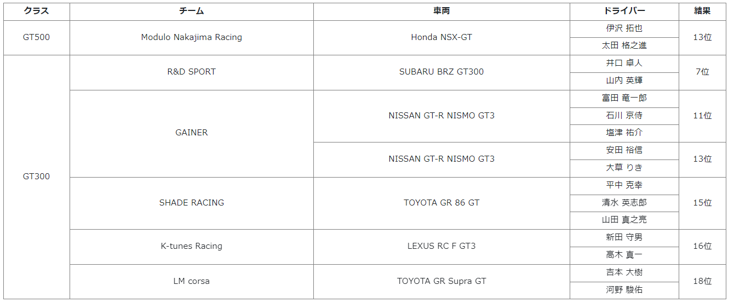
Task: Select the SHADE RACING team cell
Action: tap(191, 203)
